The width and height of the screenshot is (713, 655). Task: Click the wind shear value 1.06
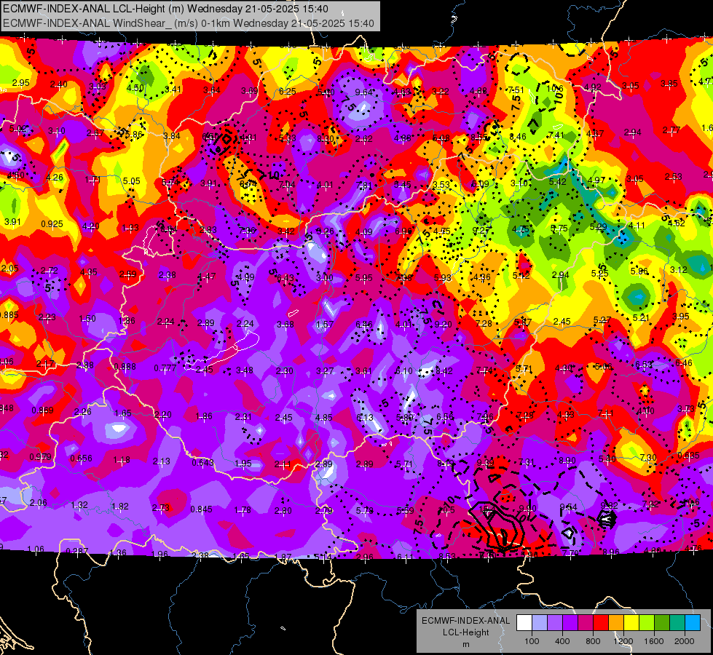[x=36, y=549]
